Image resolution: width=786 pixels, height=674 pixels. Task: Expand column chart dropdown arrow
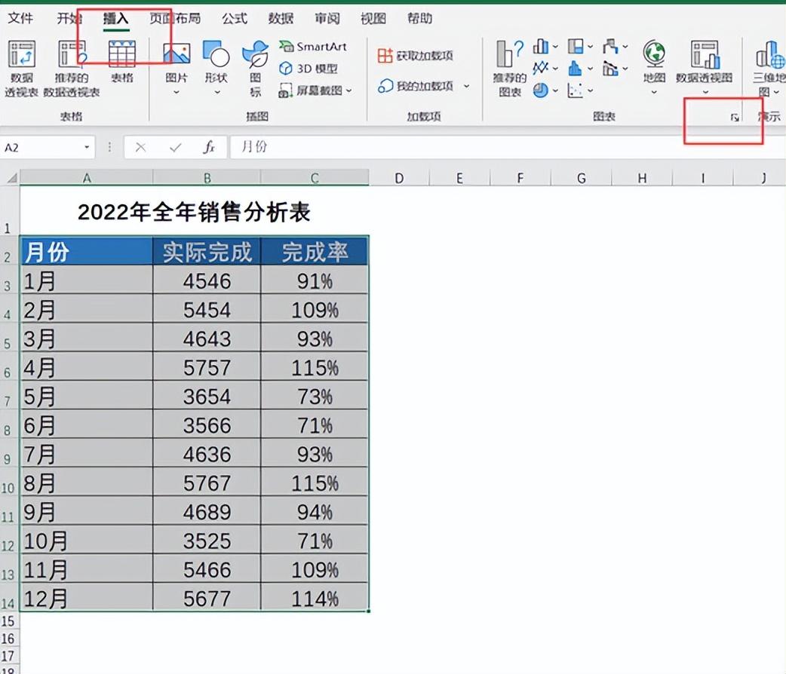555,47
